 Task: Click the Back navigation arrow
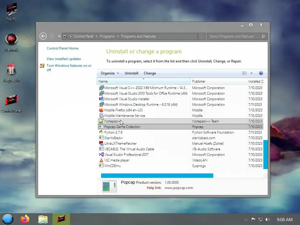[43, 36]
